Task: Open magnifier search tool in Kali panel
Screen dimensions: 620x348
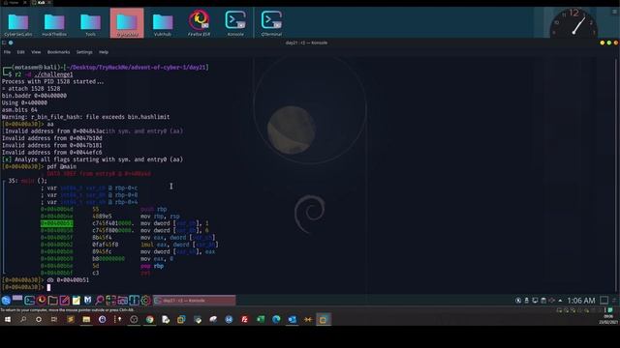Action: point(99,301)
